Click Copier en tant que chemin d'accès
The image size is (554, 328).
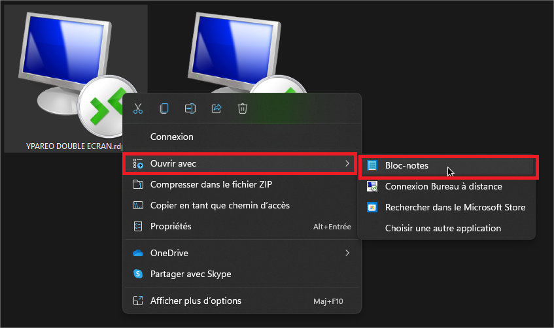(220, 205)
